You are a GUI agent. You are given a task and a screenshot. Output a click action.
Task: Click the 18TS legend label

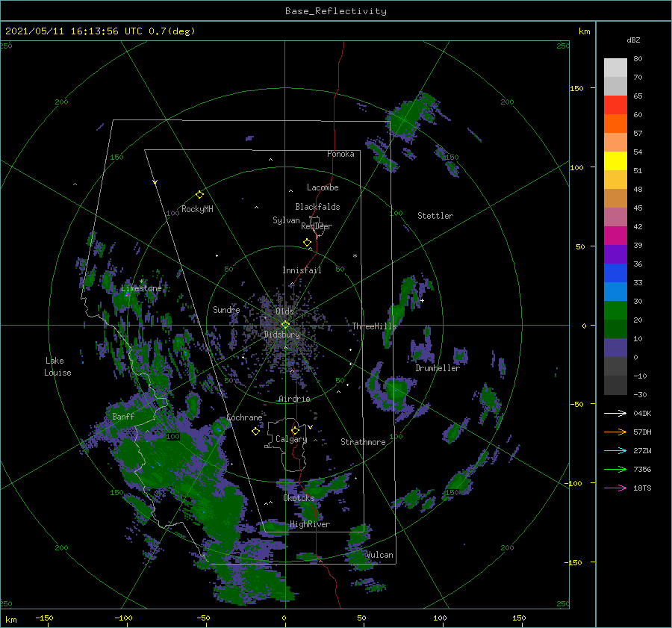[x=642, y=488]
